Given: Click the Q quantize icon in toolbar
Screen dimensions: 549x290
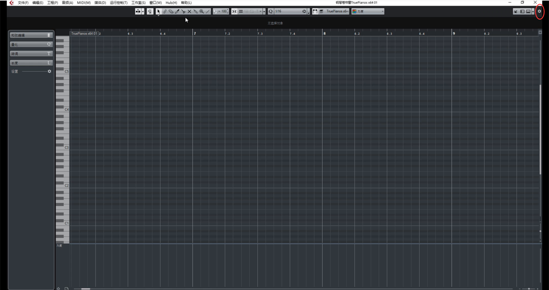Looking at the screenshot, I should (x=270, y=11).
